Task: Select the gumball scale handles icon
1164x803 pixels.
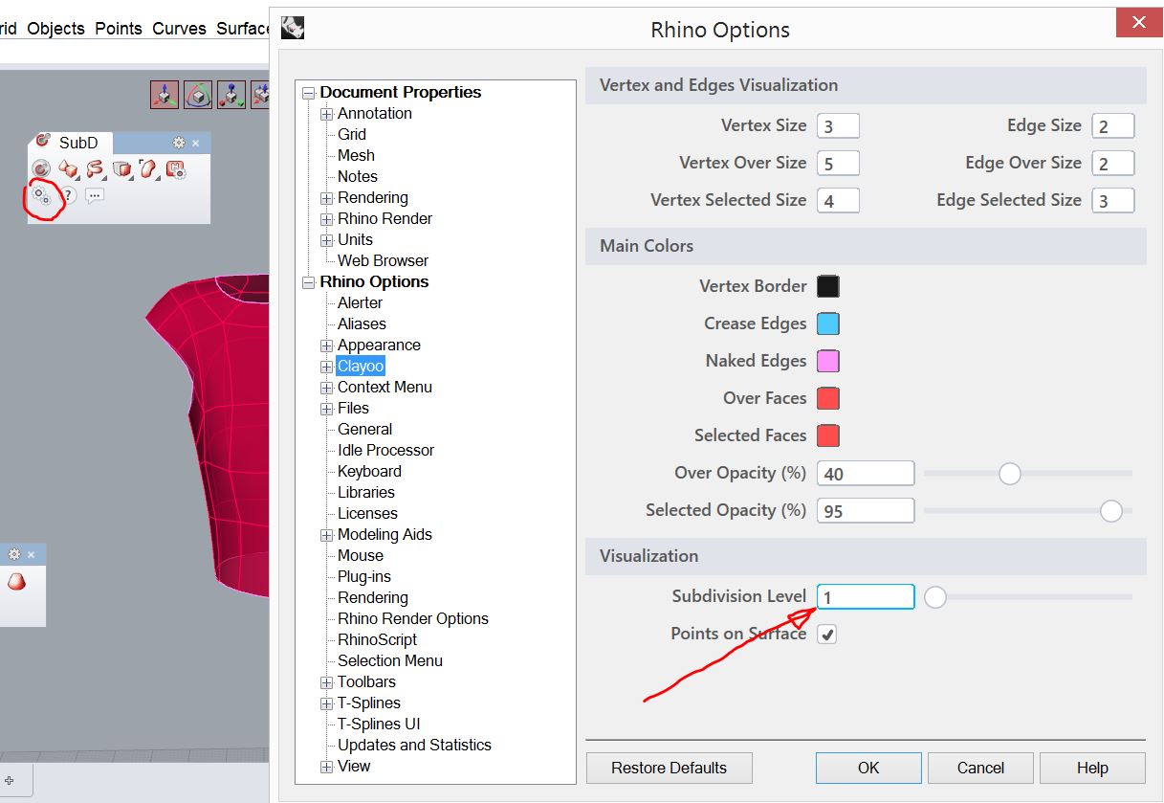Action: click(231, 95)
